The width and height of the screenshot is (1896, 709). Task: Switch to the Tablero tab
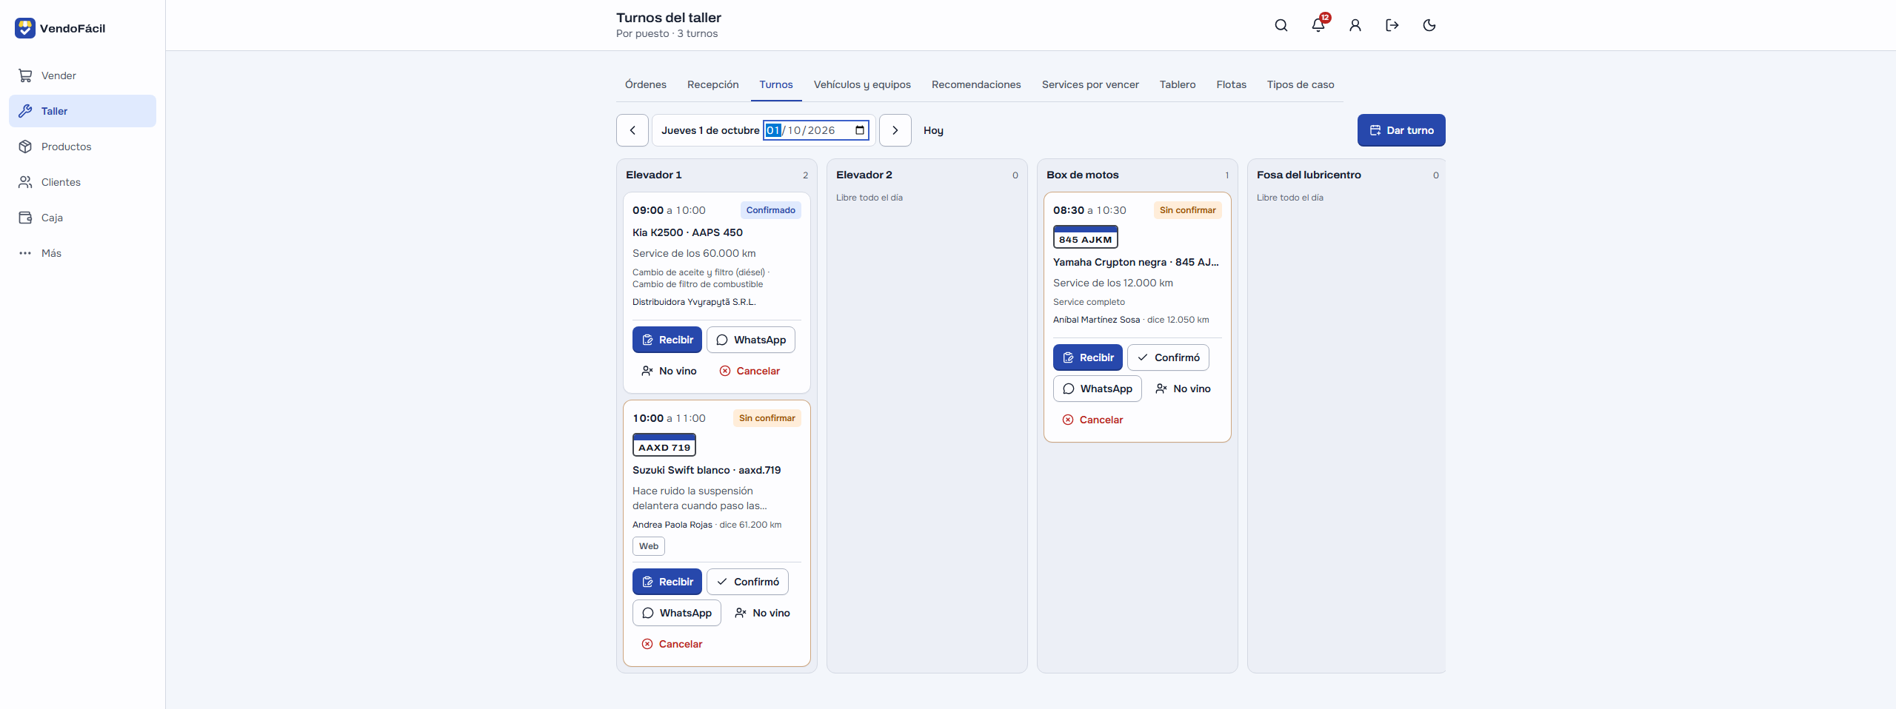pyautogui.click(x=1178, y=84)
